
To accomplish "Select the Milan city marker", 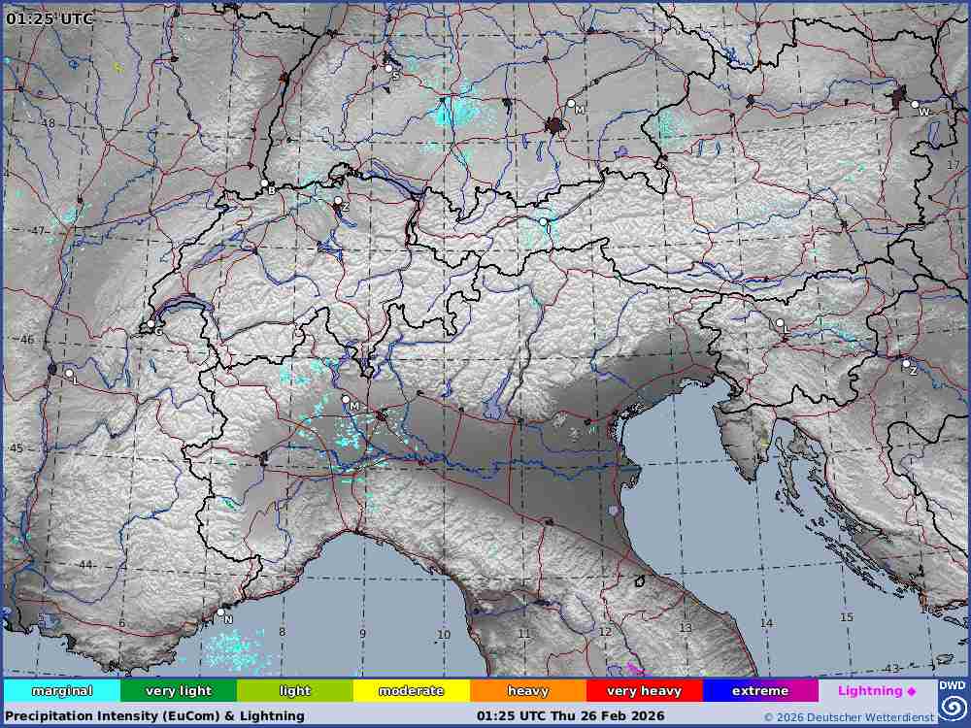I will pos(346,399).
